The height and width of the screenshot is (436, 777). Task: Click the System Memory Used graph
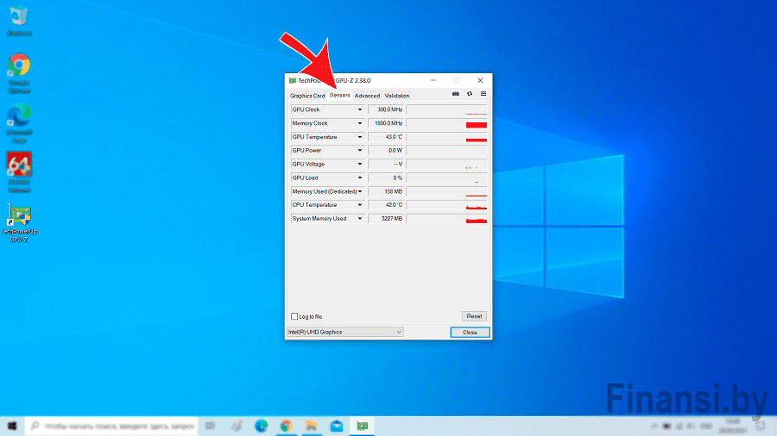[x=446, y=219]
